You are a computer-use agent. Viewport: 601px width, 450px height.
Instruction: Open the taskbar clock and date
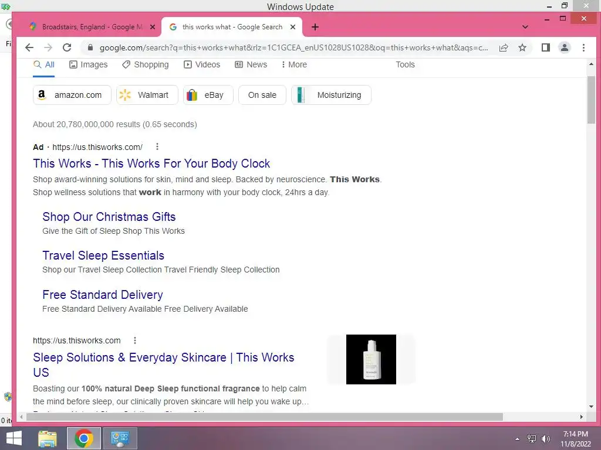[x=575, y=439]
